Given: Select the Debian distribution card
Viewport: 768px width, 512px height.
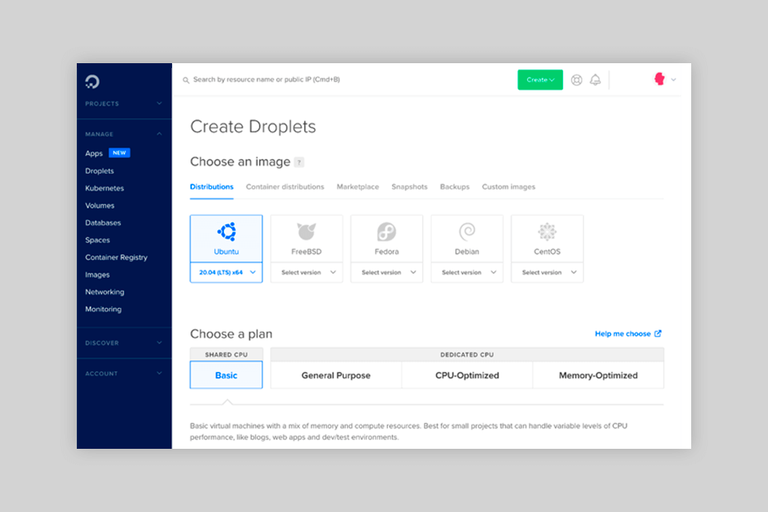Looking at the screenshot, I should click(x=466, y=238).
